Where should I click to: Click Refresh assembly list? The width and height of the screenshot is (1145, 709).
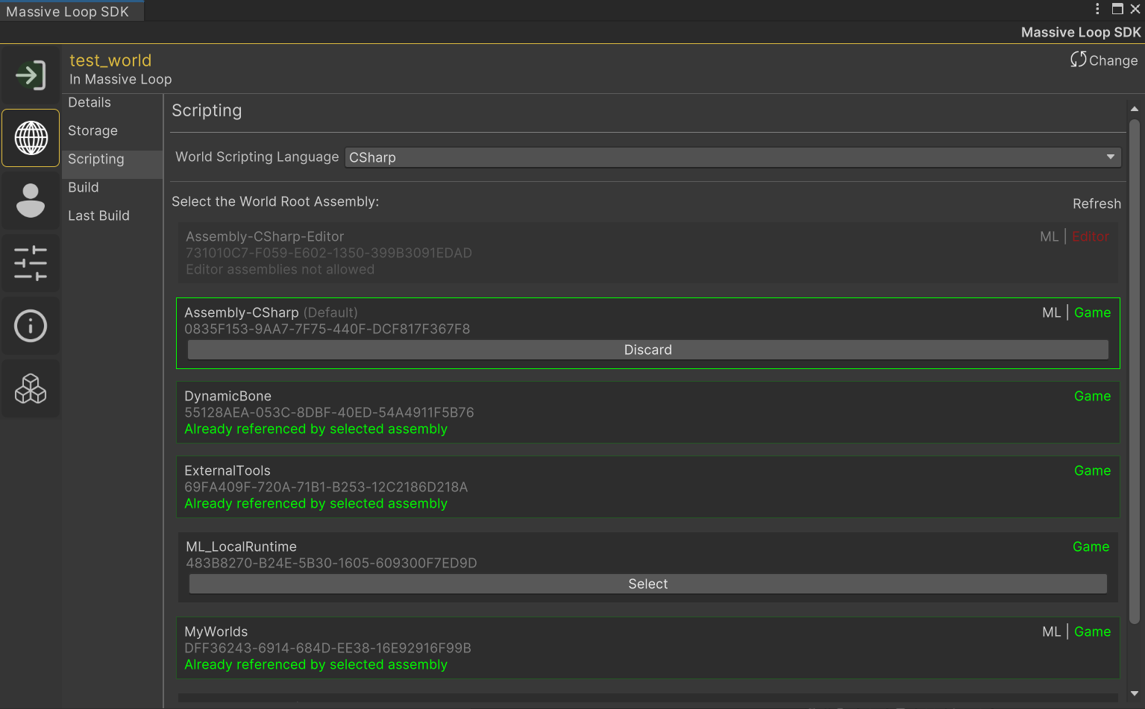[1097, 204]
